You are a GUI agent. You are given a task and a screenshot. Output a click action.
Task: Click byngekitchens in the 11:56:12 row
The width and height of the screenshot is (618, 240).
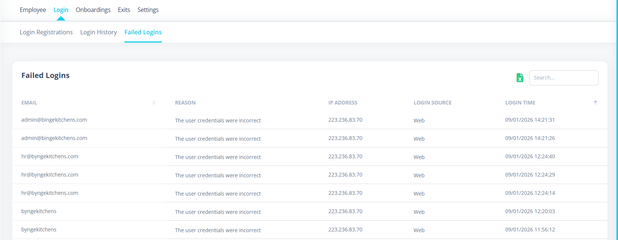[39, 230]
